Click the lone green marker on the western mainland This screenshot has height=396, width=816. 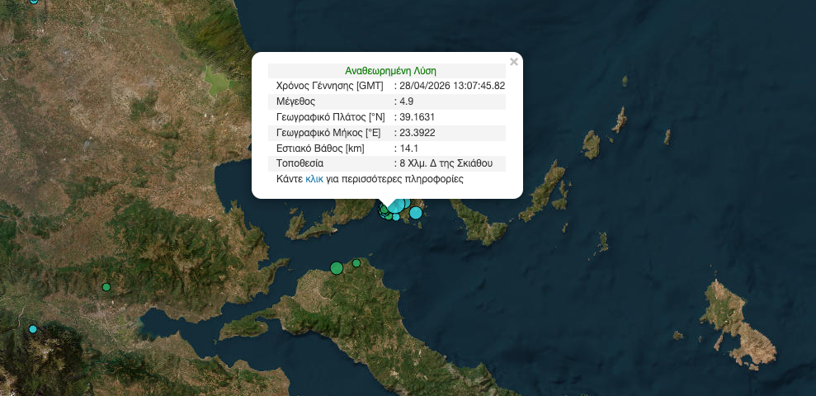(106, 287)
